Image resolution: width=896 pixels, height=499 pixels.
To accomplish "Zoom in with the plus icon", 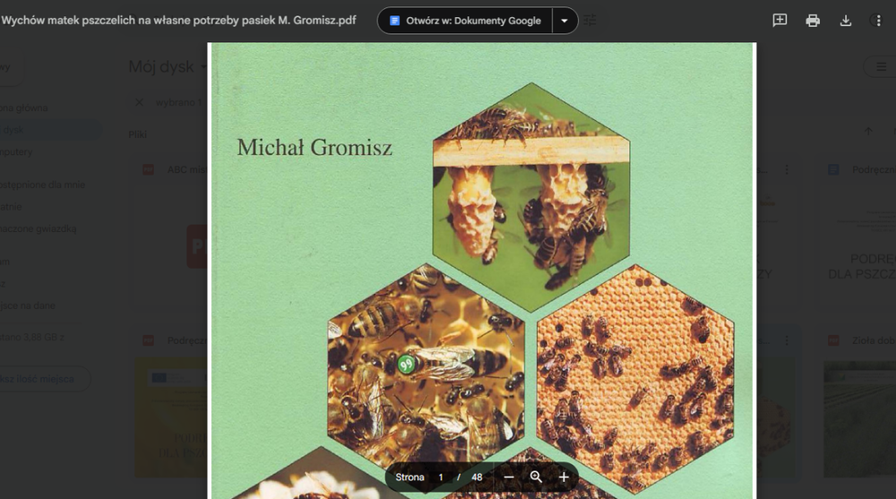I will click(x=564, y=477).
